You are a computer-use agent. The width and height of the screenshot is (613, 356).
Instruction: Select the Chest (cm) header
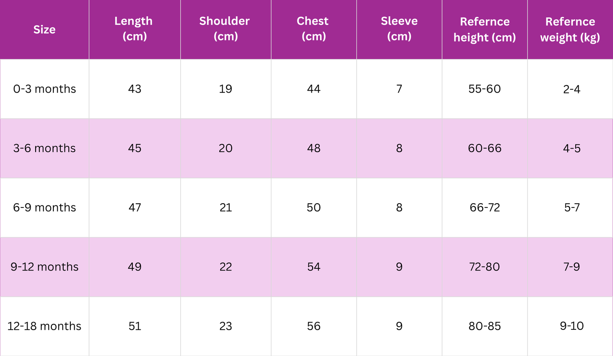pyautogui.click(x=313, y=29)
